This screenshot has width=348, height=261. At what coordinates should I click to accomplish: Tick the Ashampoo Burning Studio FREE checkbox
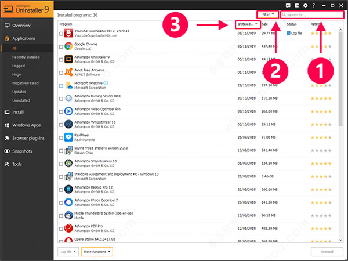(61, 99)
